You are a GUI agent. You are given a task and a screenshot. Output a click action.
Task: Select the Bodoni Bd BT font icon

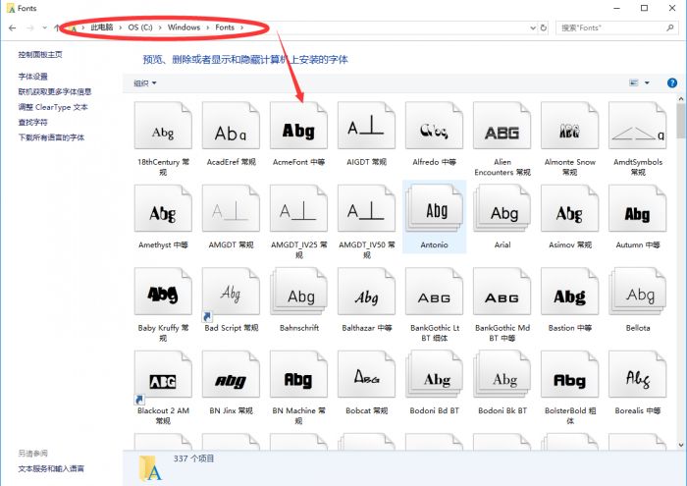click(x=434, y=374)
